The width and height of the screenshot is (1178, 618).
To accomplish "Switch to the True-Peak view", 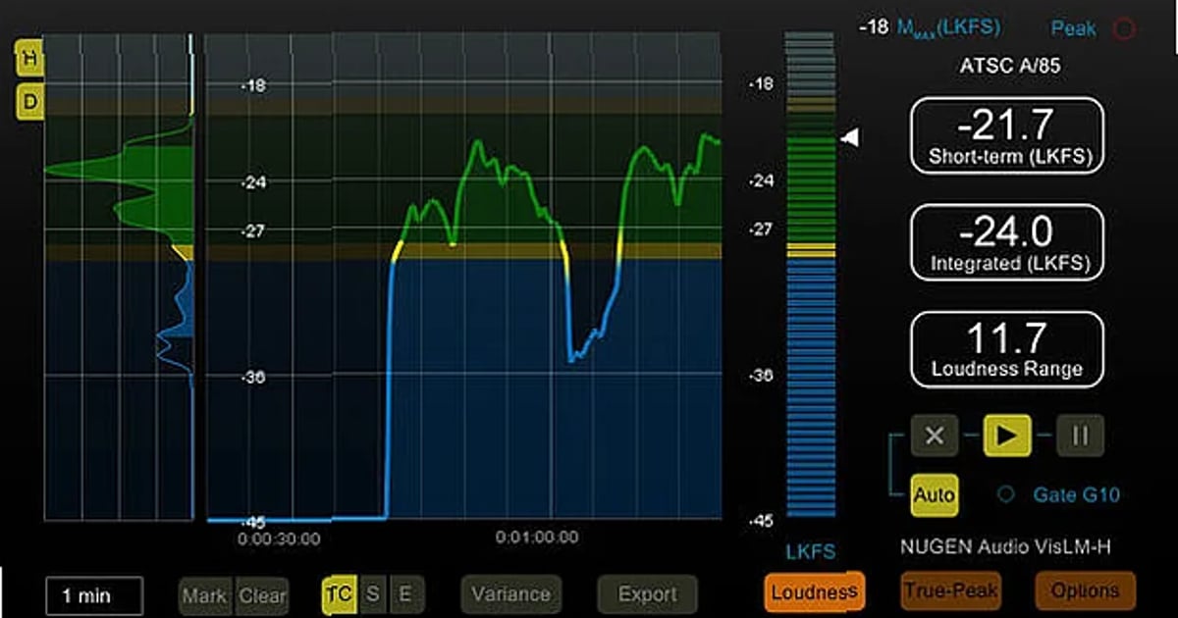I will point(948,590).
